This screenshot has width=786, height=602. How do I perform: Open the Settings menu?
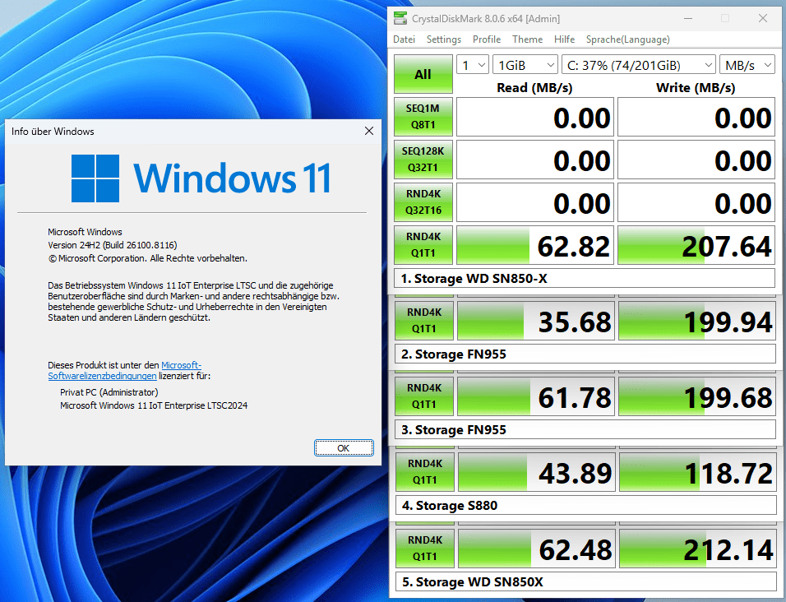[x=444, y=39]
